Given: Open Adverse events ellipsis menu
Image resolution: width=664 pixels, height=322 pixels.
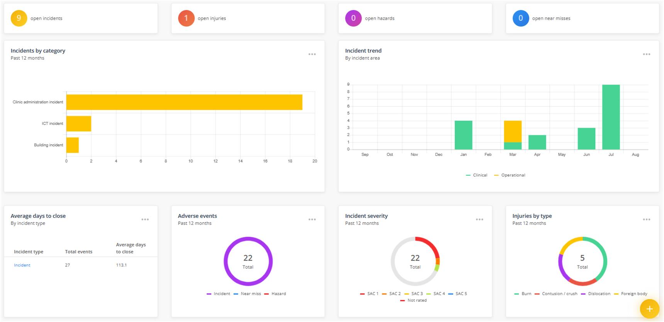Looking at the screenshot, I should click(x=312, y=219).
